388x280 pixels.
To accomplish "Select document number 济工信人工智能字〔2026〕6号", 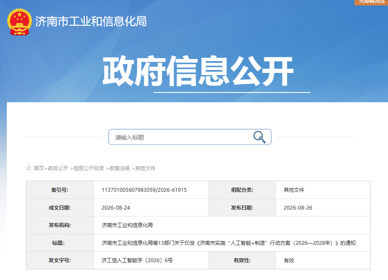I will point(137,260).
